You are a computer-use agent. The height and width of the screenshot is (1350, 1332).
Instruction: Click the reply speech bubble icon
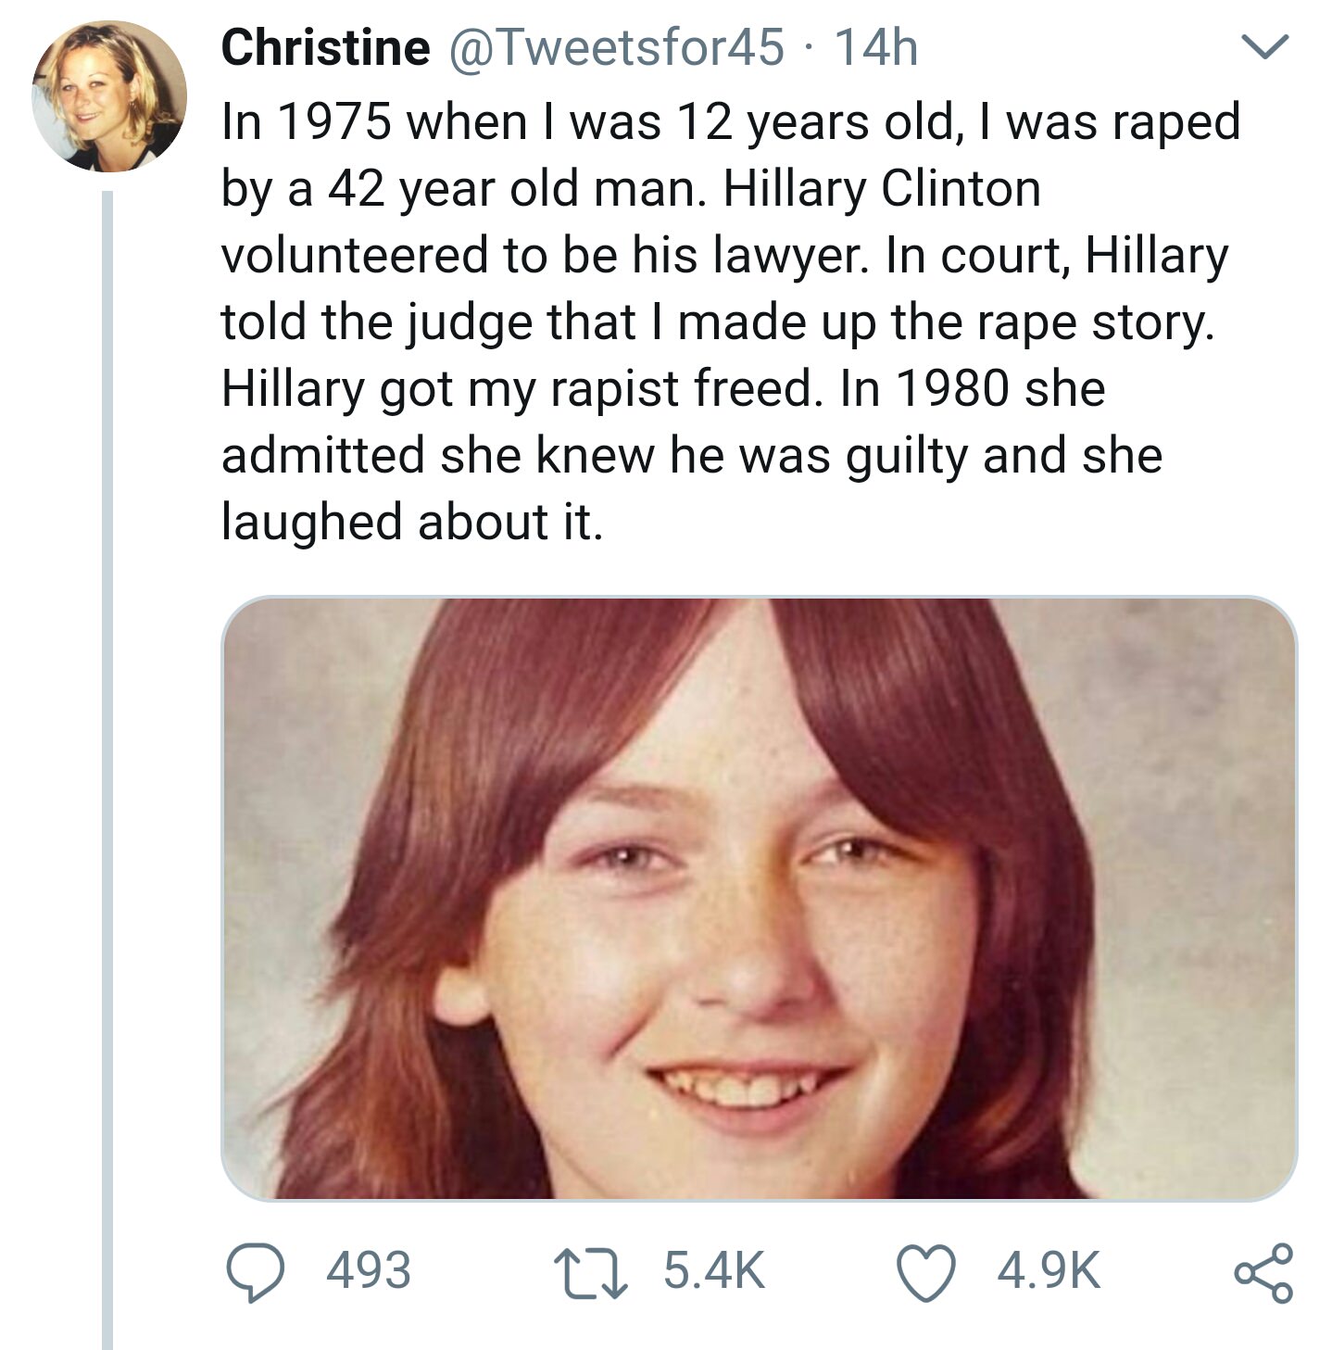point(255,1271)
